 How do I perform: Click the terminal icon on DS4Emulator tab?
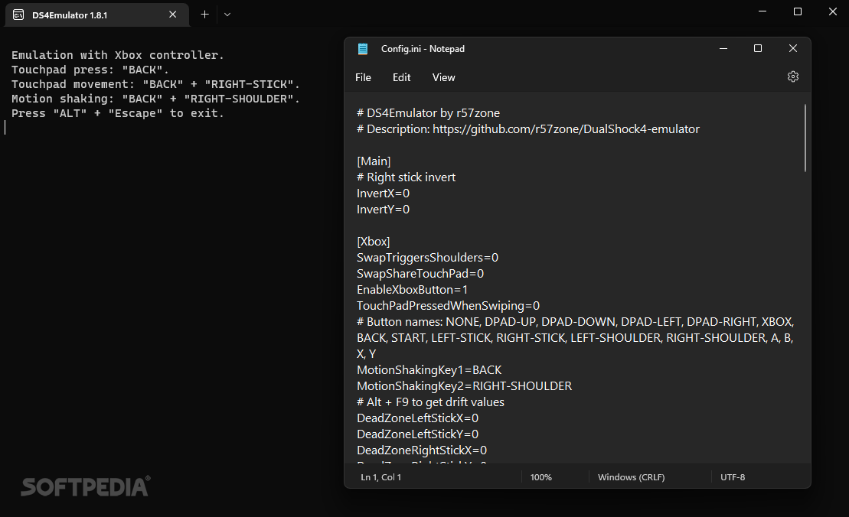(18, 15)
